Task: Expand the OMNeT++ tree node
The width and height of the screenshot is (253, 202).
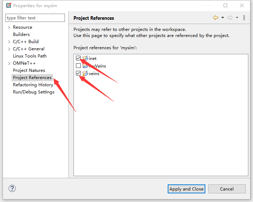Action: tap(9, 63)
